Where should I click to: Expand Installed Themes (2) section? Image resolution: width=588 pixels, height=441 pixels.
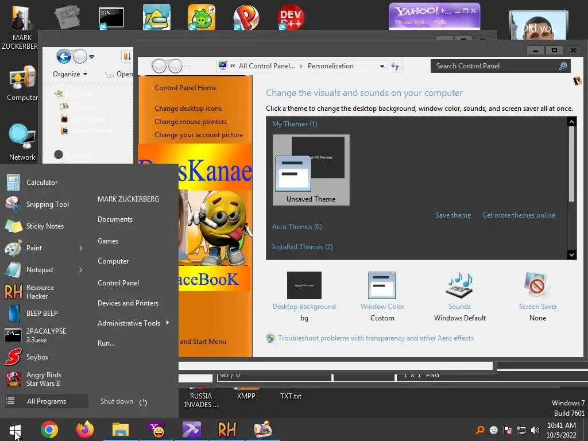[302, 247]
